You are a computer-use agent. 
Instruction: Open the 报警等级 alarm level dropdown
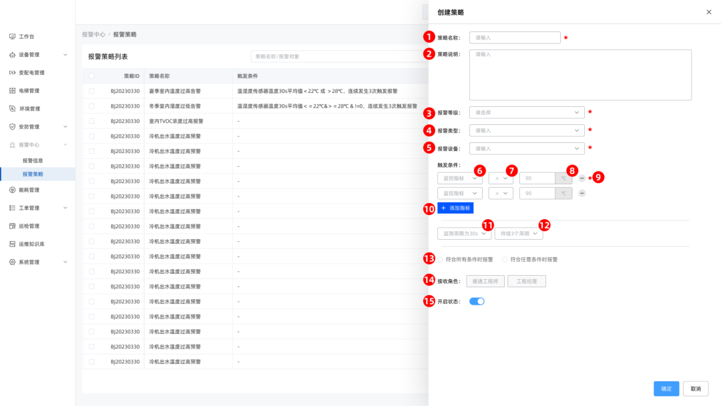(x=527, y=112)
